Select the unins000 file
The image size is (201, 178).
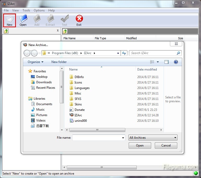click(x=80, y=120)
